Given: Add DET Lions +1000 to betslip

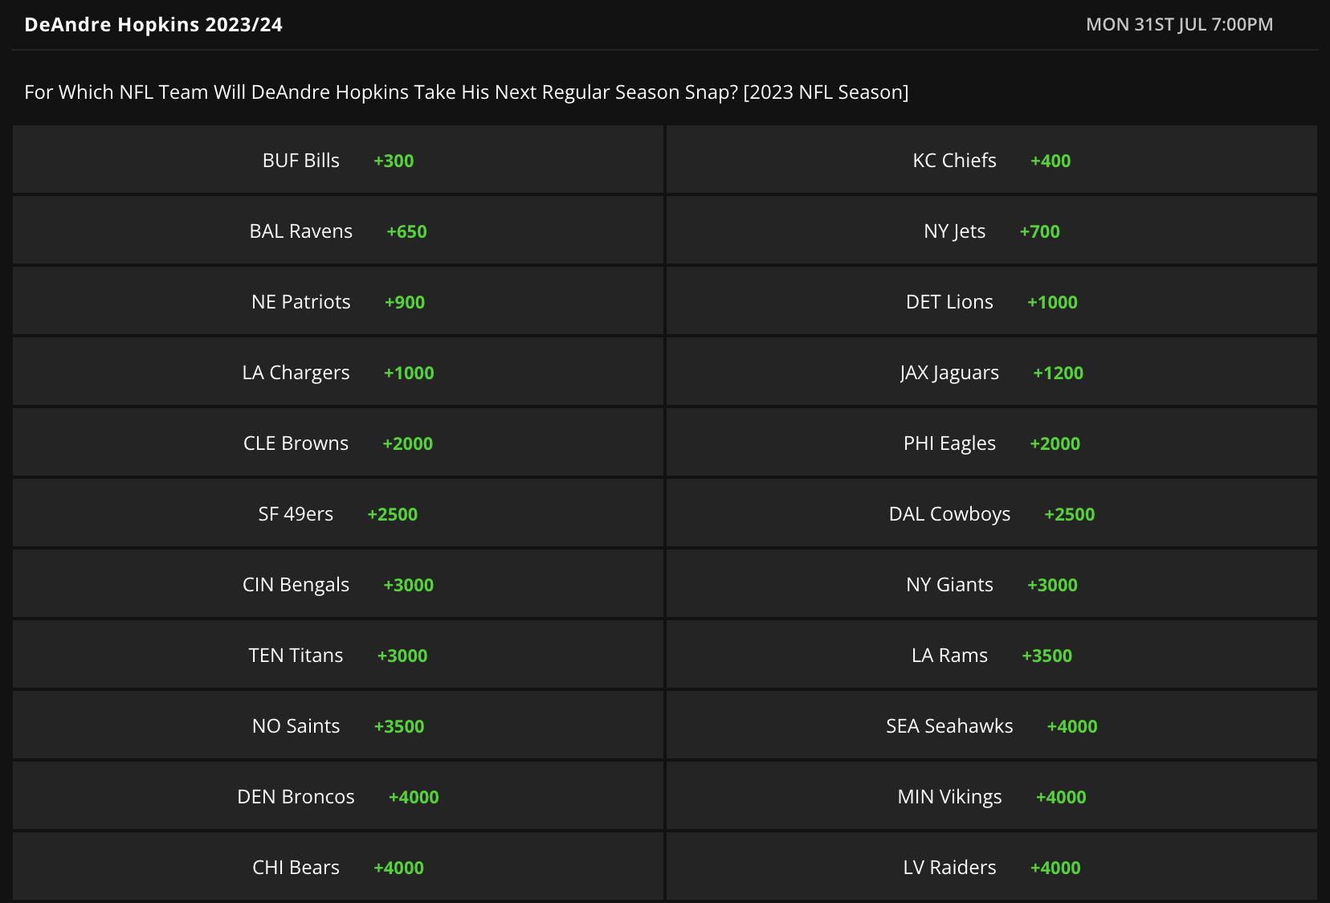Looking at the screenshot, I should click(x=991, y=301).
